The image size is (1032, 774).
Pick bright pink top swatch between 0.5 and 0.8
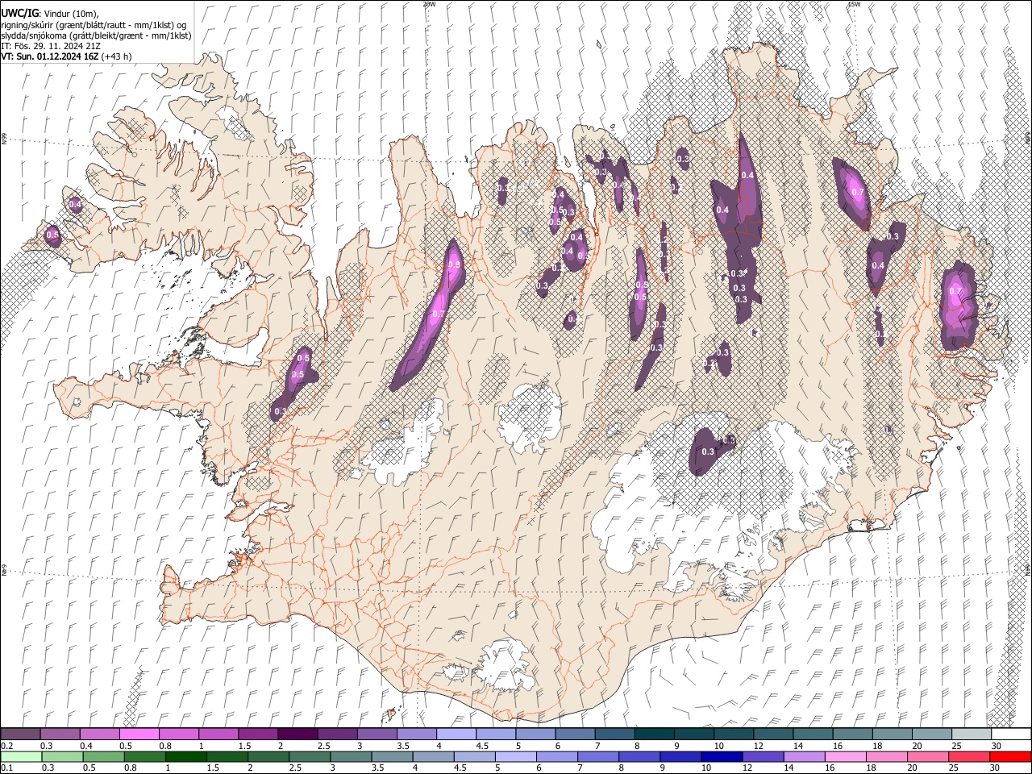tap(139, 734)
